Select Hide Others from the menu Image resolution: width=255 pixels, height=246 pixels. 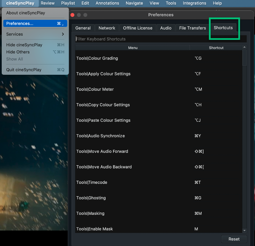20,52
